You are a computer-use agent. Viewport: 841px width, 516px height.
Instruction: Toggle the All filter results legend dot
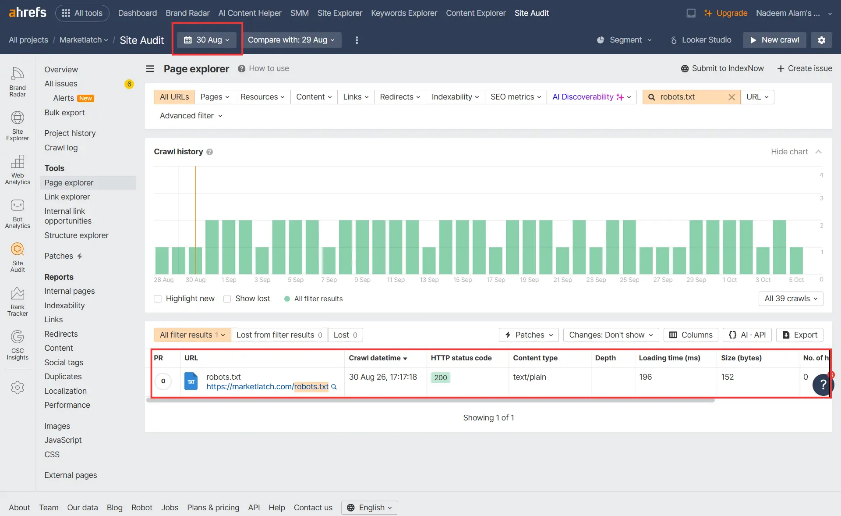pos(287,299)
